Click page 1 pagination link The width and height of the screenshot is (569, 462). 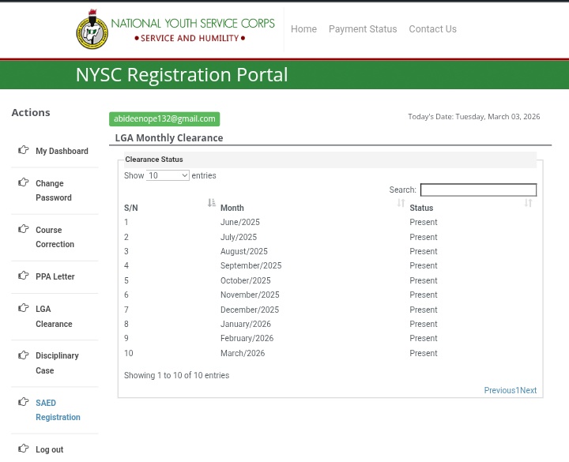[x=518, y=391]
